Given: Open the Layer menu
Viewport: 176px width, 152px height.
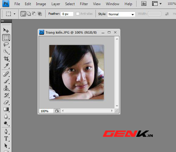Looking at the screenshot, I should (x=56, y=4).
